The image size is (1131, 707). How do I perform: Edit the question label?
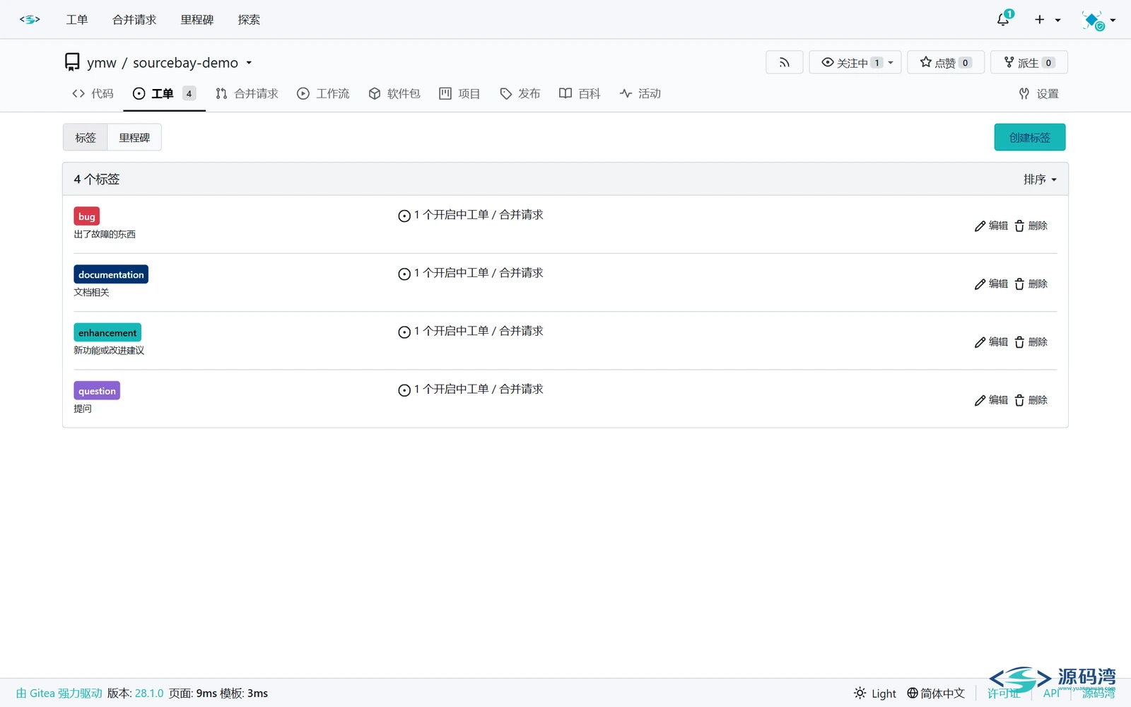tap(991, 400)
